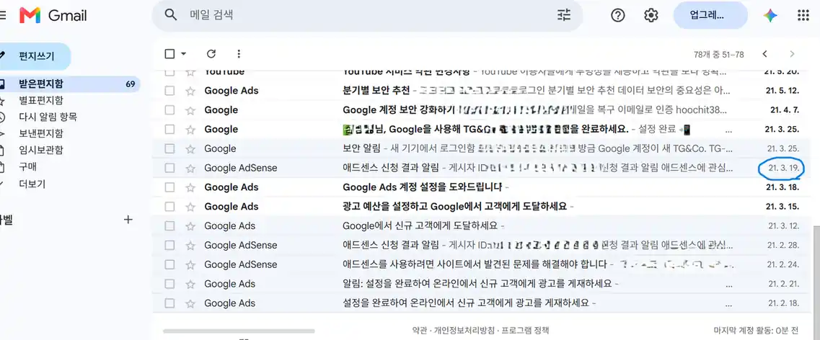The height and width of the screenshot is (340, 820).
Task: Open 임시보관함 folder
Action: (x=41, y=151)
